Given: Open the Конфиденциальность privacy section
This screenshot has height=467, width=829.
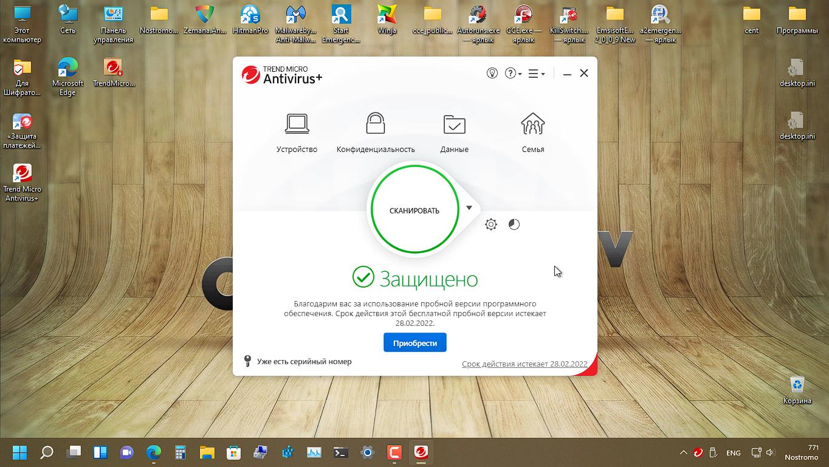Looking at the screenshot, I should click(376, 133).
